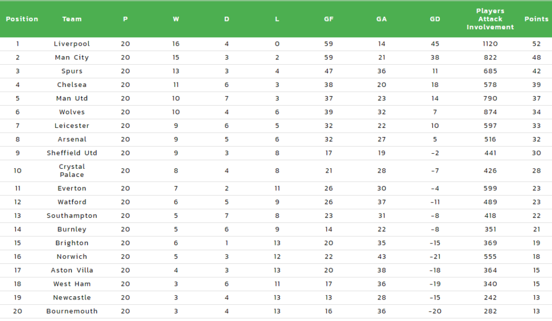Click the W wins column header

click(x=176, y=19)
